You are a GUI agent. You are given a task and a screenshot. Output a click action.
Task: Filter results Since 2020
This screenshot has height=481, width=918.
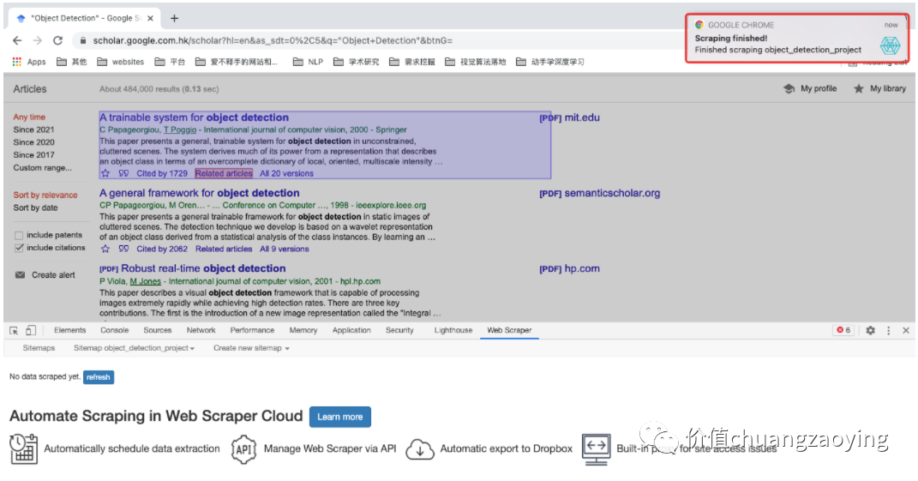(33, 142)
